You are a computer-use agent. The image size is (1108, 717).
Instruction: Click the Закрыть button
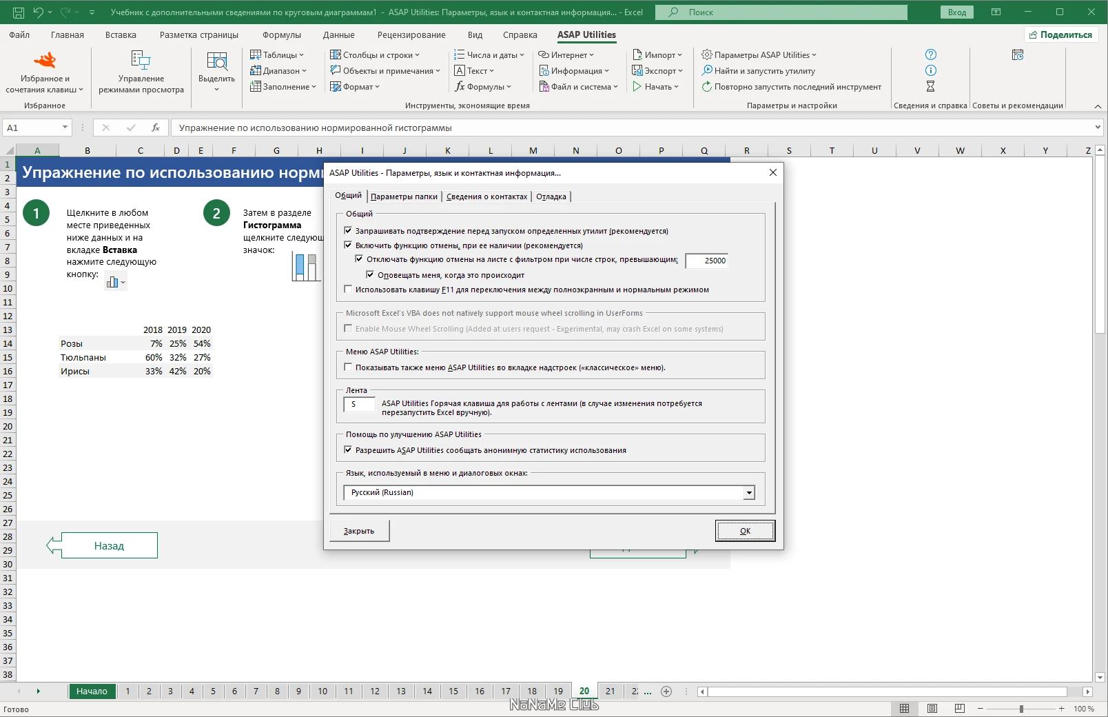(359, 531)
